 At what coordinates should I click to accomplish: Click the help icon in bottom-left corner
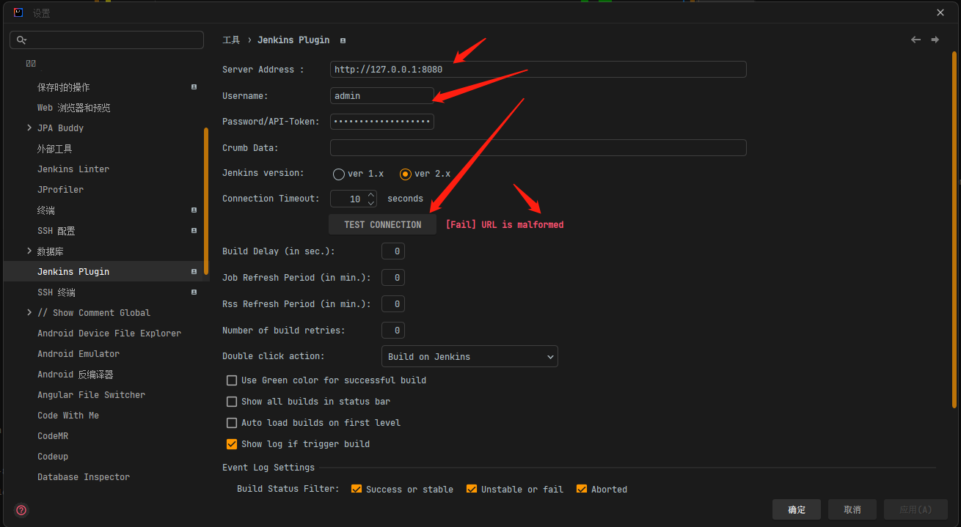coord(21,509)
